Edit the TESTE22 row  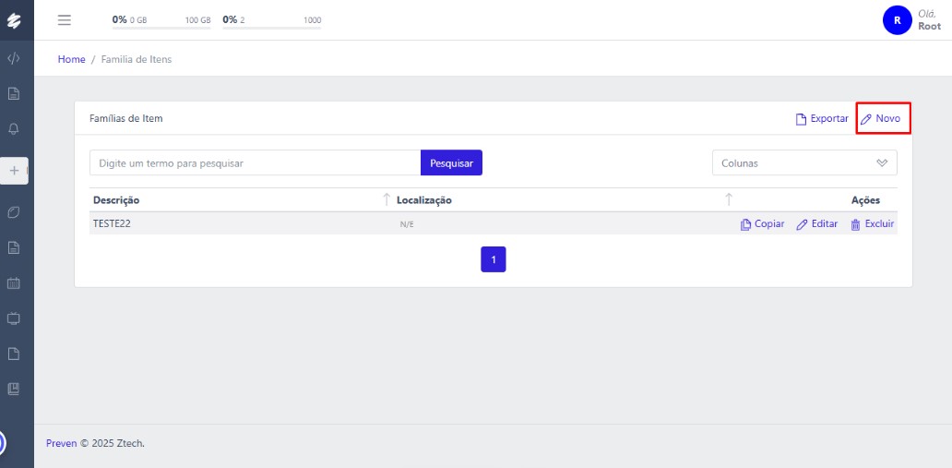click(817, 224)
